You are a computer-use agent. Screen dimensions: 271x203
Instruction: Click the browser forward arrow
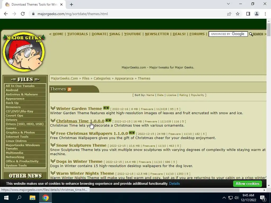[x=14, y=14]
